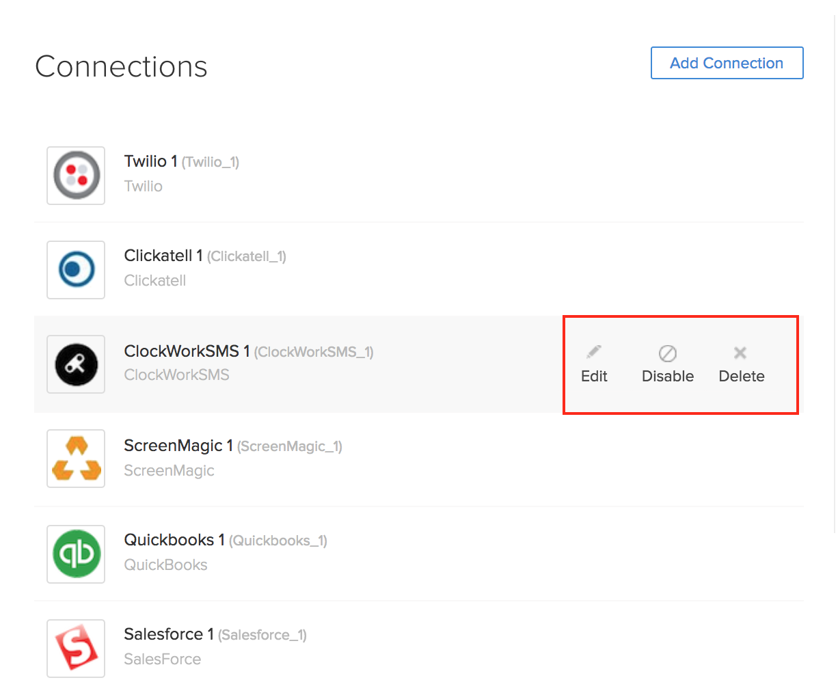
Task: Open the Twilio 1 connection name
Action: 150,161
